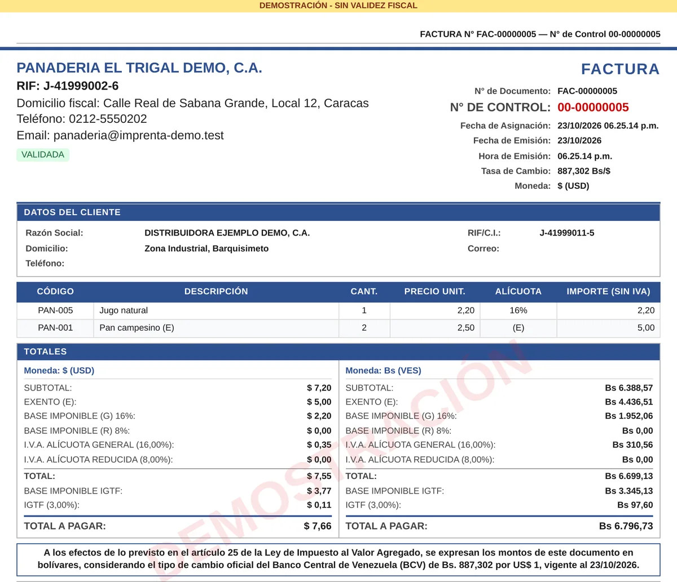
Task: Click the DEMOSTRACIÓN - SIN VALIDEZ FISCAL banner
Action: point(338,6)
